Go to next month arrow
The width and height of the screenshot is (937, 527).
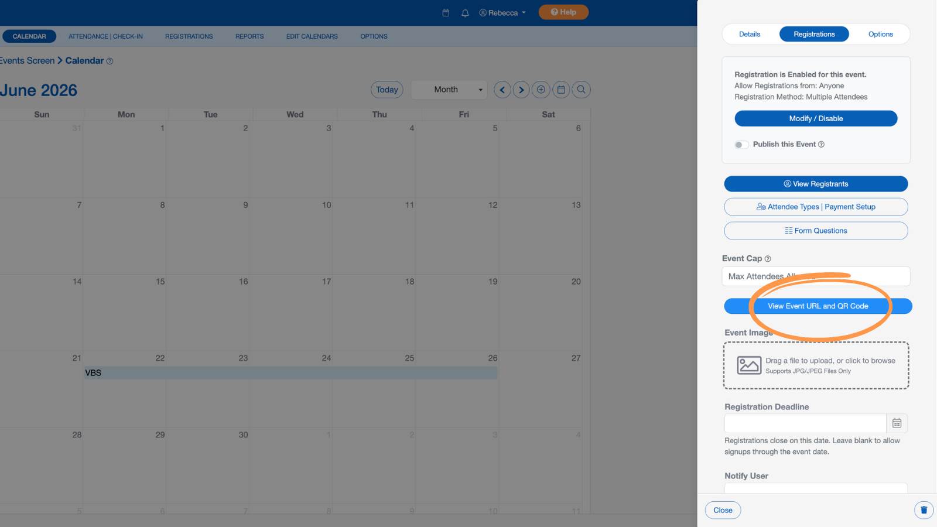[x=521, y=90]
